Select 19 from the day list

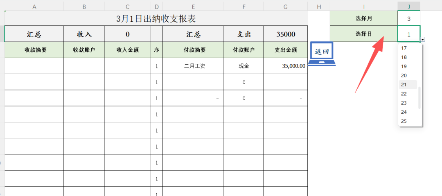click(x=404, y=66)
